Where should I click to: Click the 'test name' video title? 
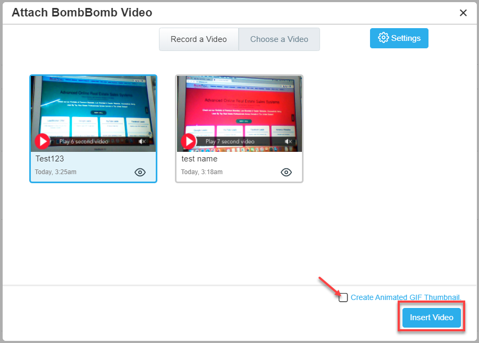199,159
